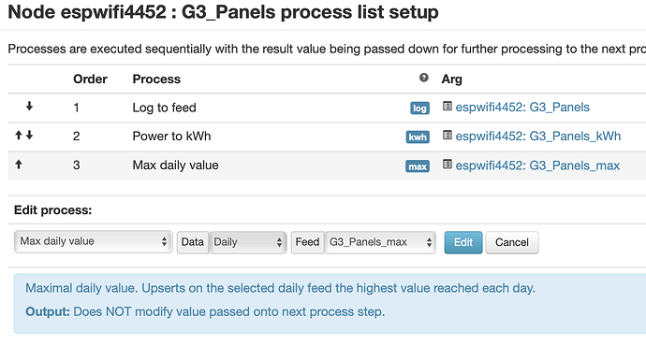Open the G3_Panels_max feed dropdown
The image size is (646, 360).
[x=380, y=242]
